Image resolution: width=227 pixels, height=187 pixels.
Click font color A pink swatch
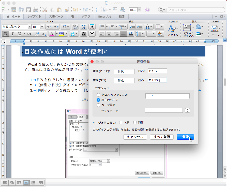point(52,34)
